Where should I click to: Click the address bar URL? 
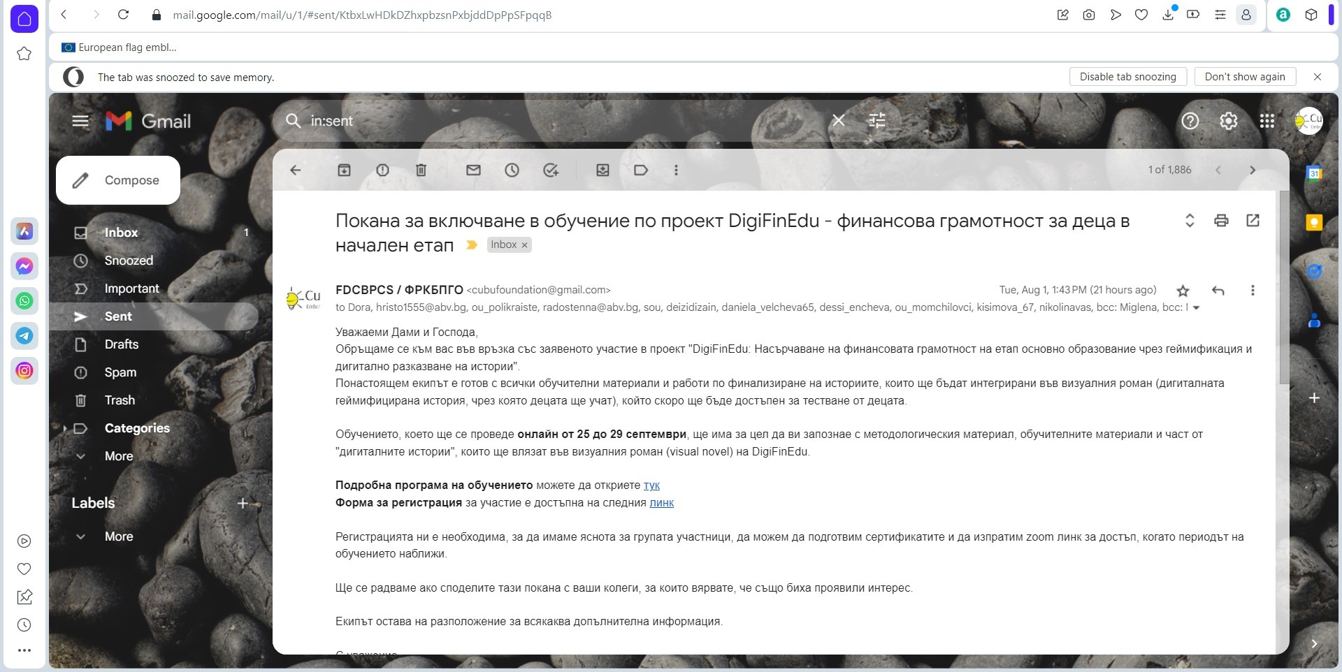362,15
